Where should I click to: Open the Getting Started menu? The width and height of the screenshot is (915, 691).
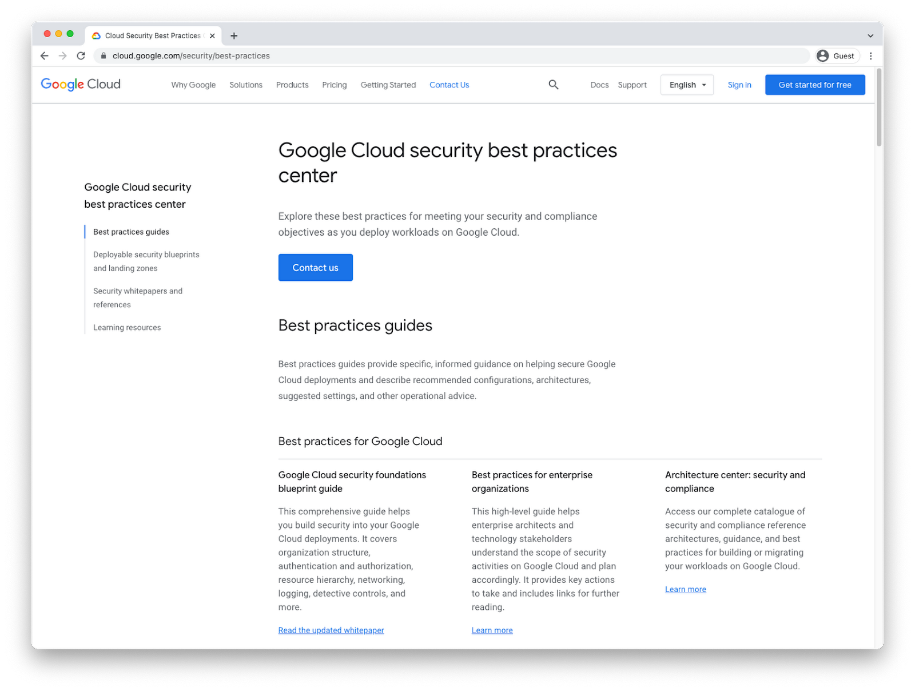[x=388, y=85]
